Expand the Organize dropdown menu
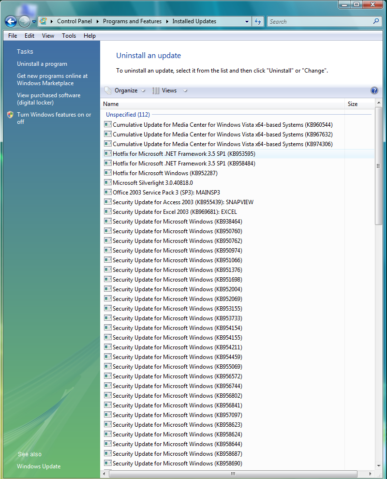The height and width of the screenshot is (479, 387). pyautogui.click(x=143, y=91)
